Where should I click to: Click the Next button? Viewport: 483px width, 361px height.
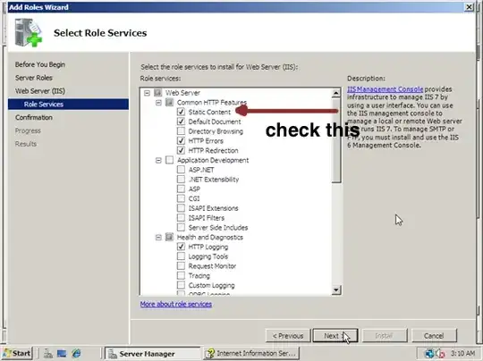[x=335, y=335]
